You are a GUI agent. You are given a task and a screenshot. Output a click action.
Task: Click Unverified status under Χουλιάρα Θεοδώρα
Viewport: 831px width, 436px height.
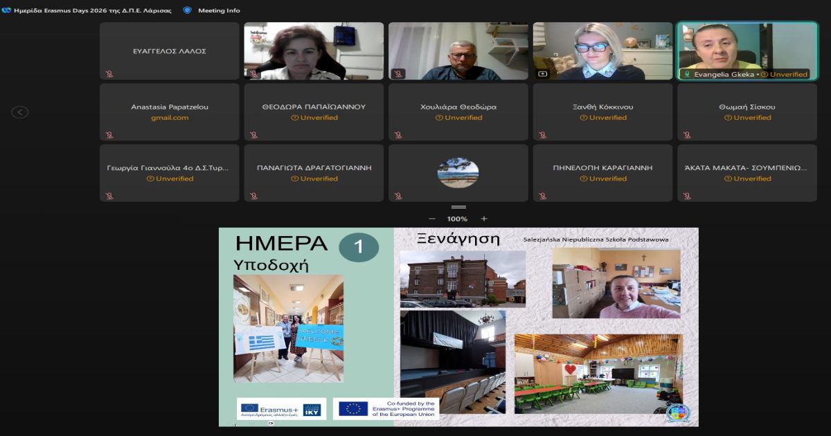coord(458,118)
